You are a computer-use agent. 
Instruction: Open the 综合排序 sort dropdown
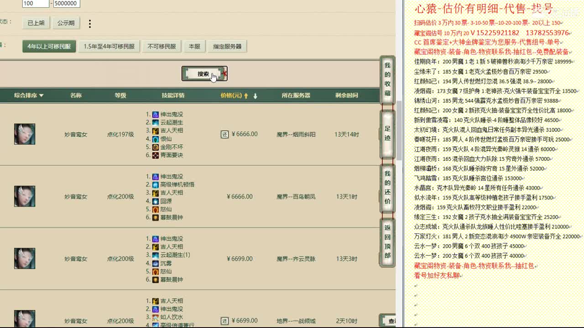point(29,96)
